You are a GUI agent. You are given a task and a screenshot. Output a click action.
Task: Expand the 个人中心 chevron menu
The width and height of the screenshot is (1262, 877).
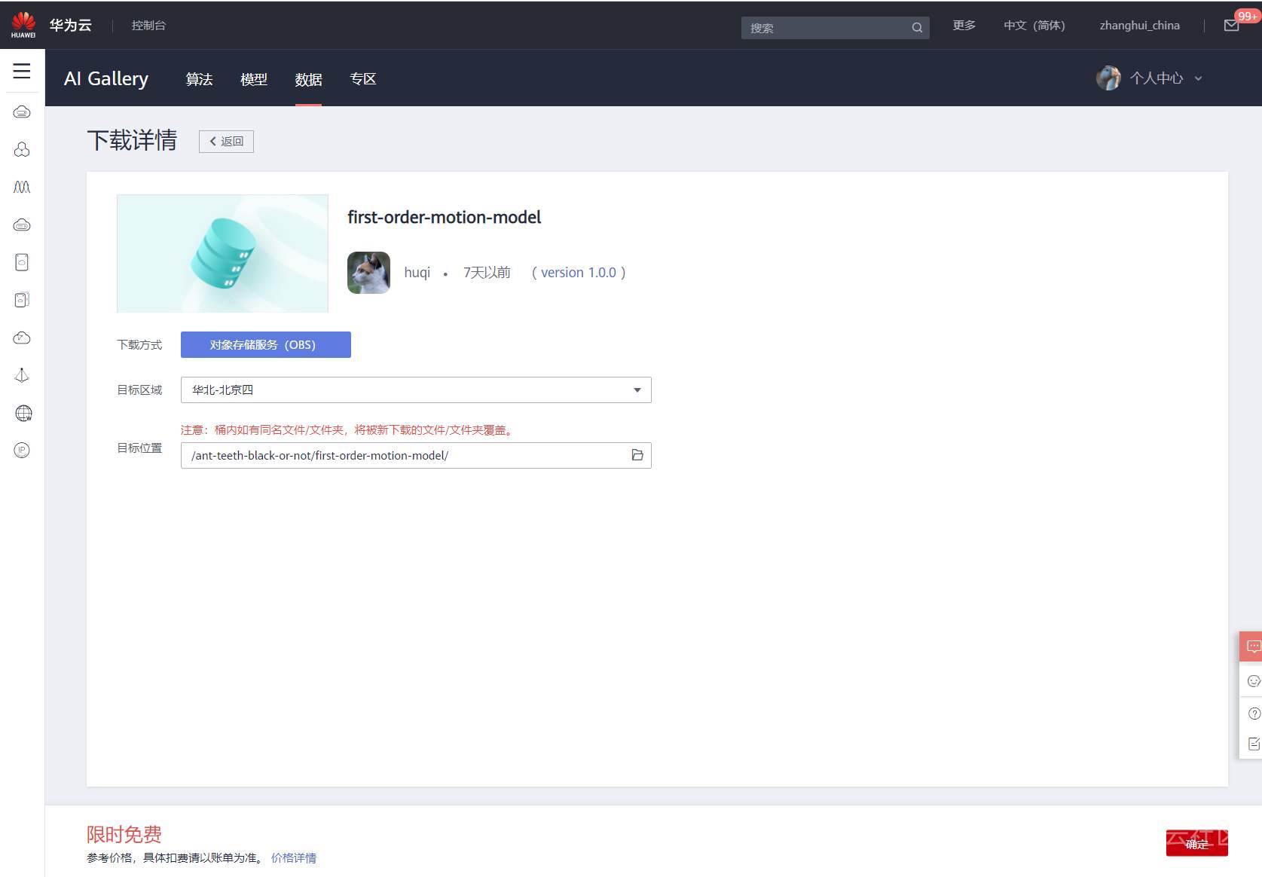coord(1198,78)
